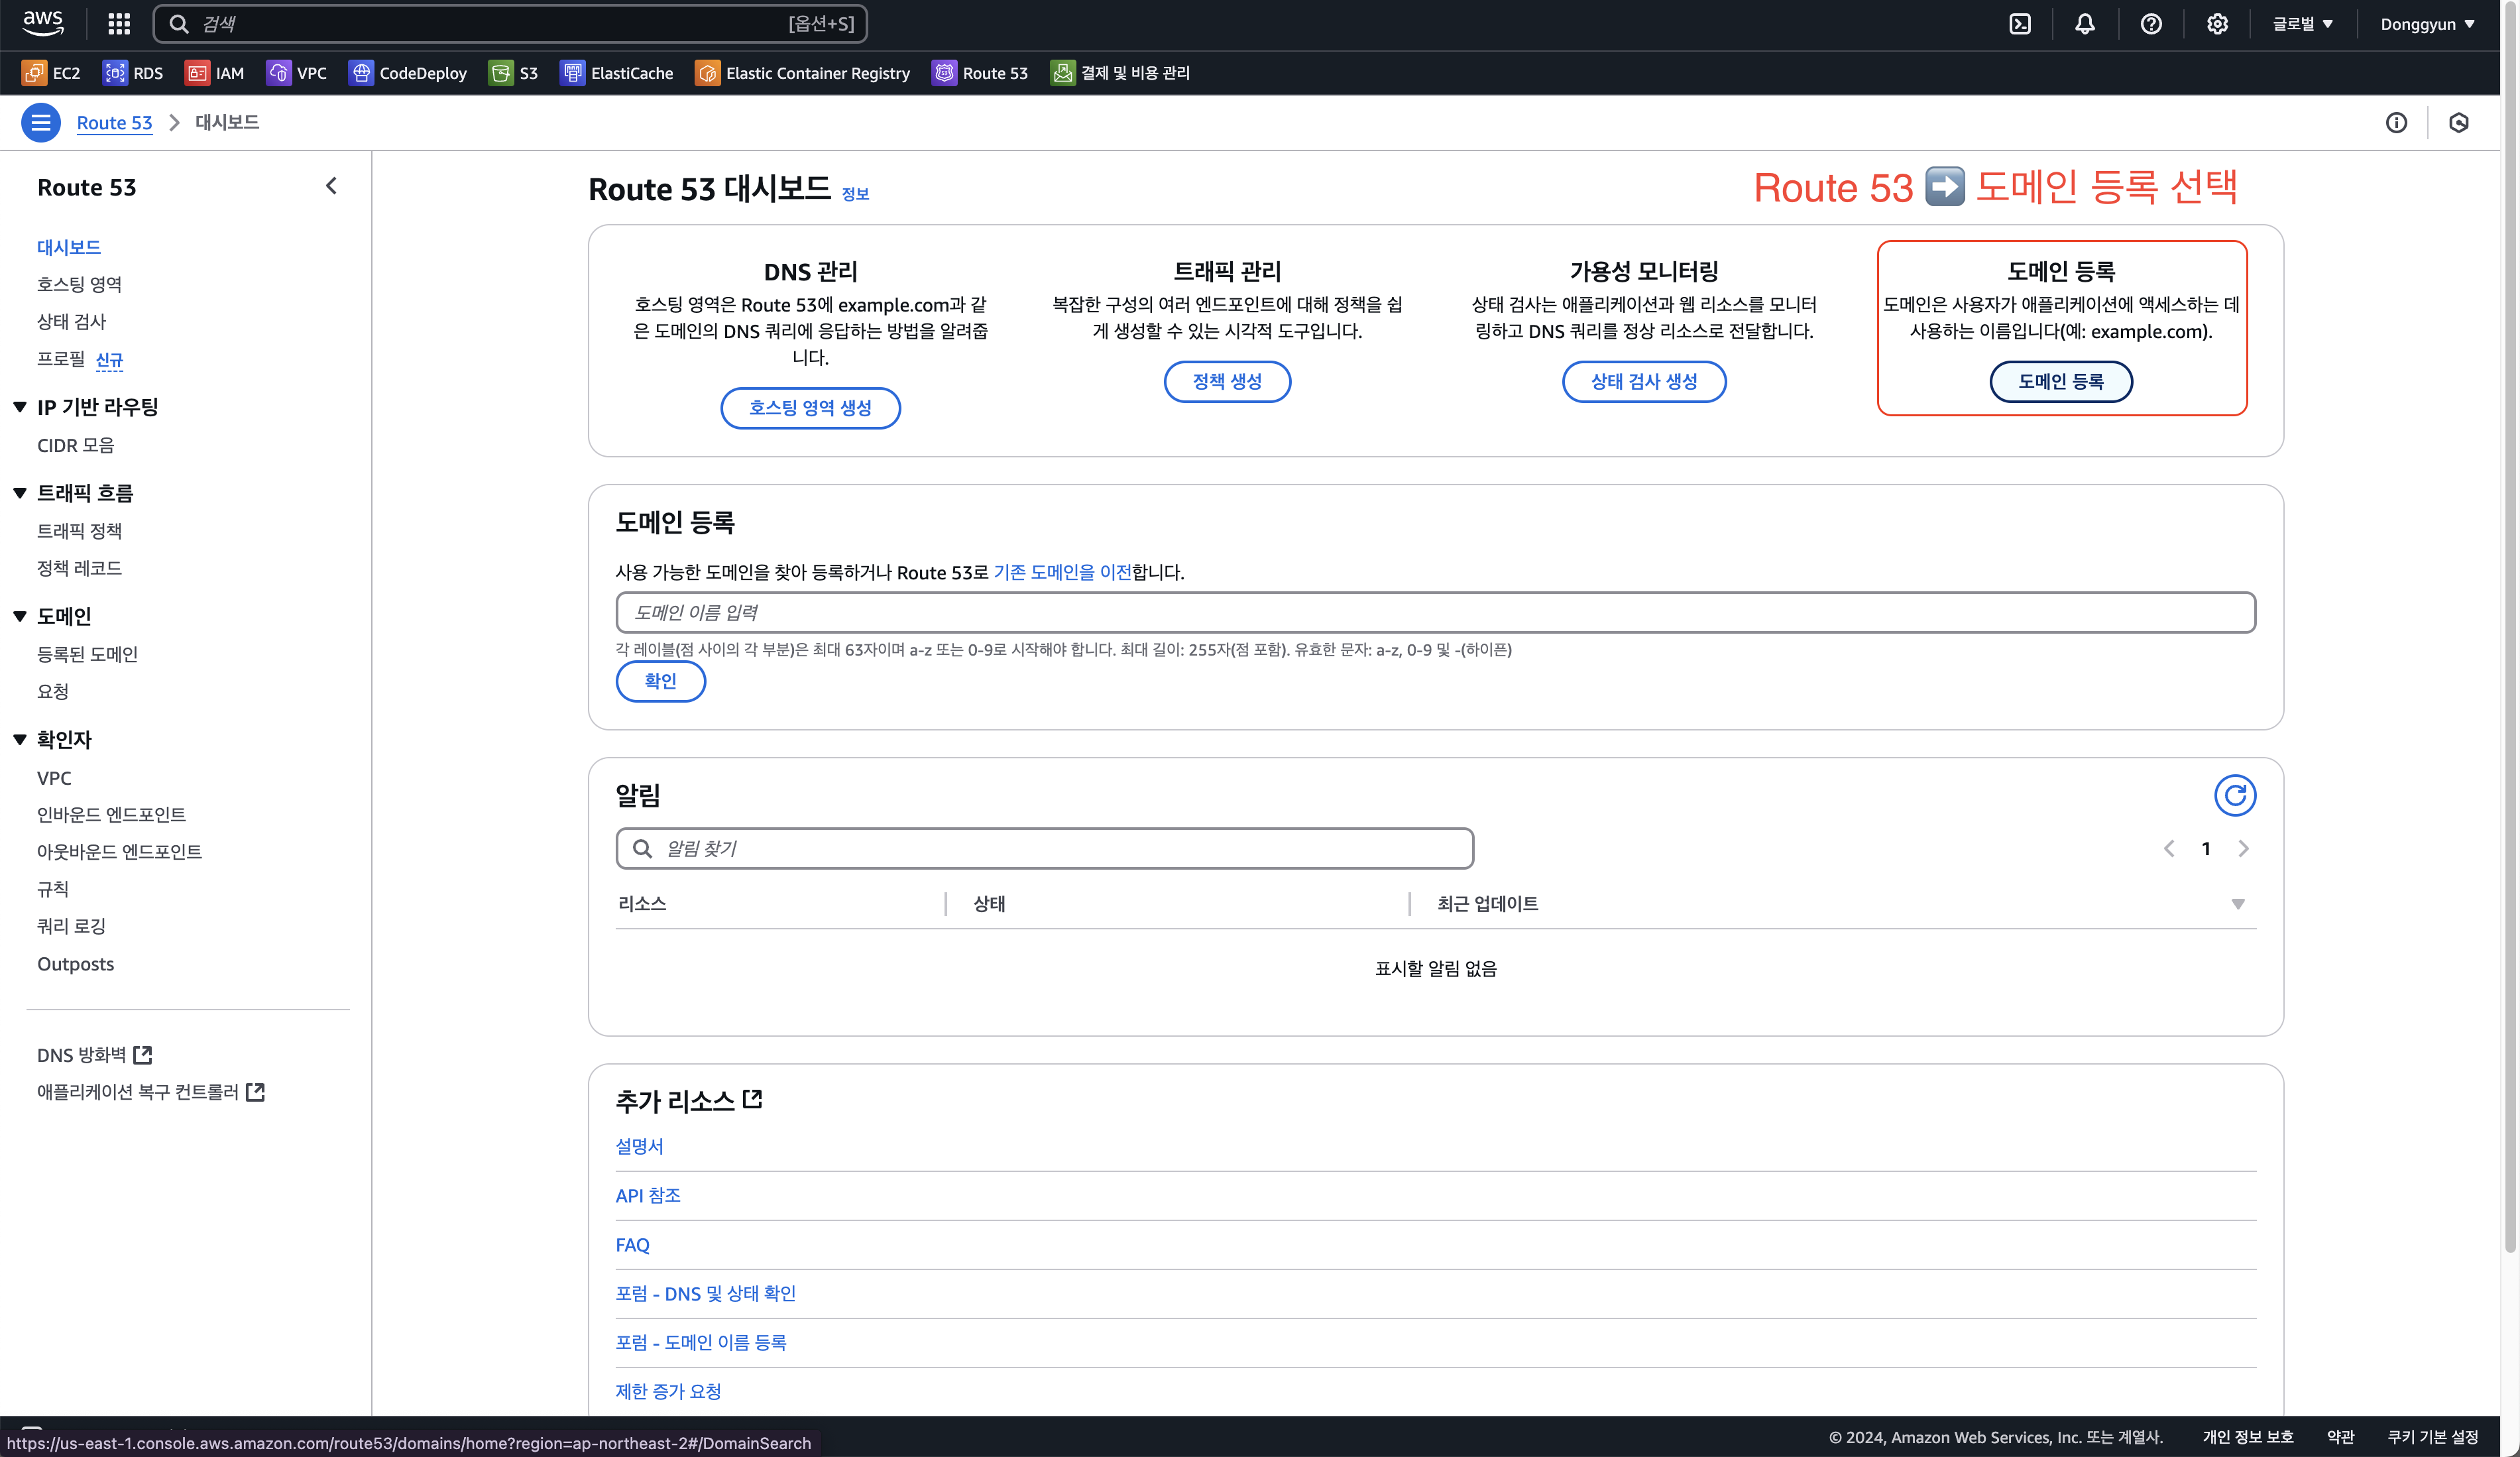Refresh the 알림 panel with refresh icon
Viewport: 2520px width, 1457px height.
pyautogui.click(x=2234, y=796)
